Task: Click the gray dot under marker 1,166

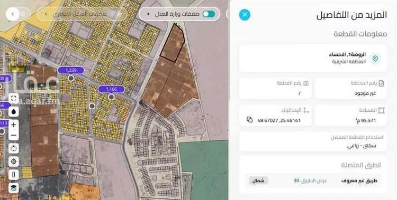Action: click(x=111, y=97)
